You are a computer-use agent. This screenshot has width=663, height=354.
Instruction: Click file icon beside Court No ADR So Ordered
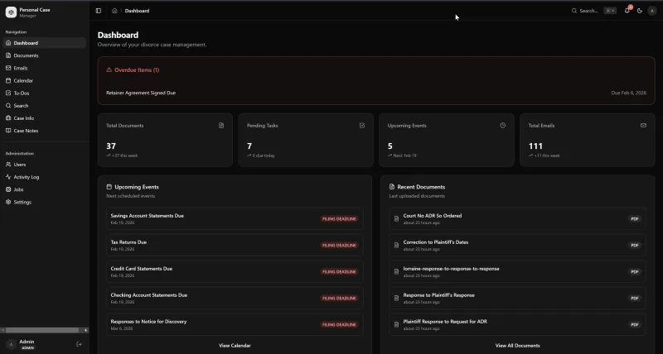tap(397, 219)
